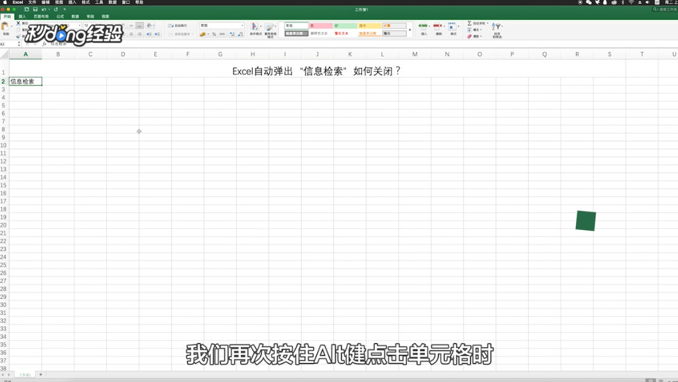Click the Format as Table icon

point(269,27)
